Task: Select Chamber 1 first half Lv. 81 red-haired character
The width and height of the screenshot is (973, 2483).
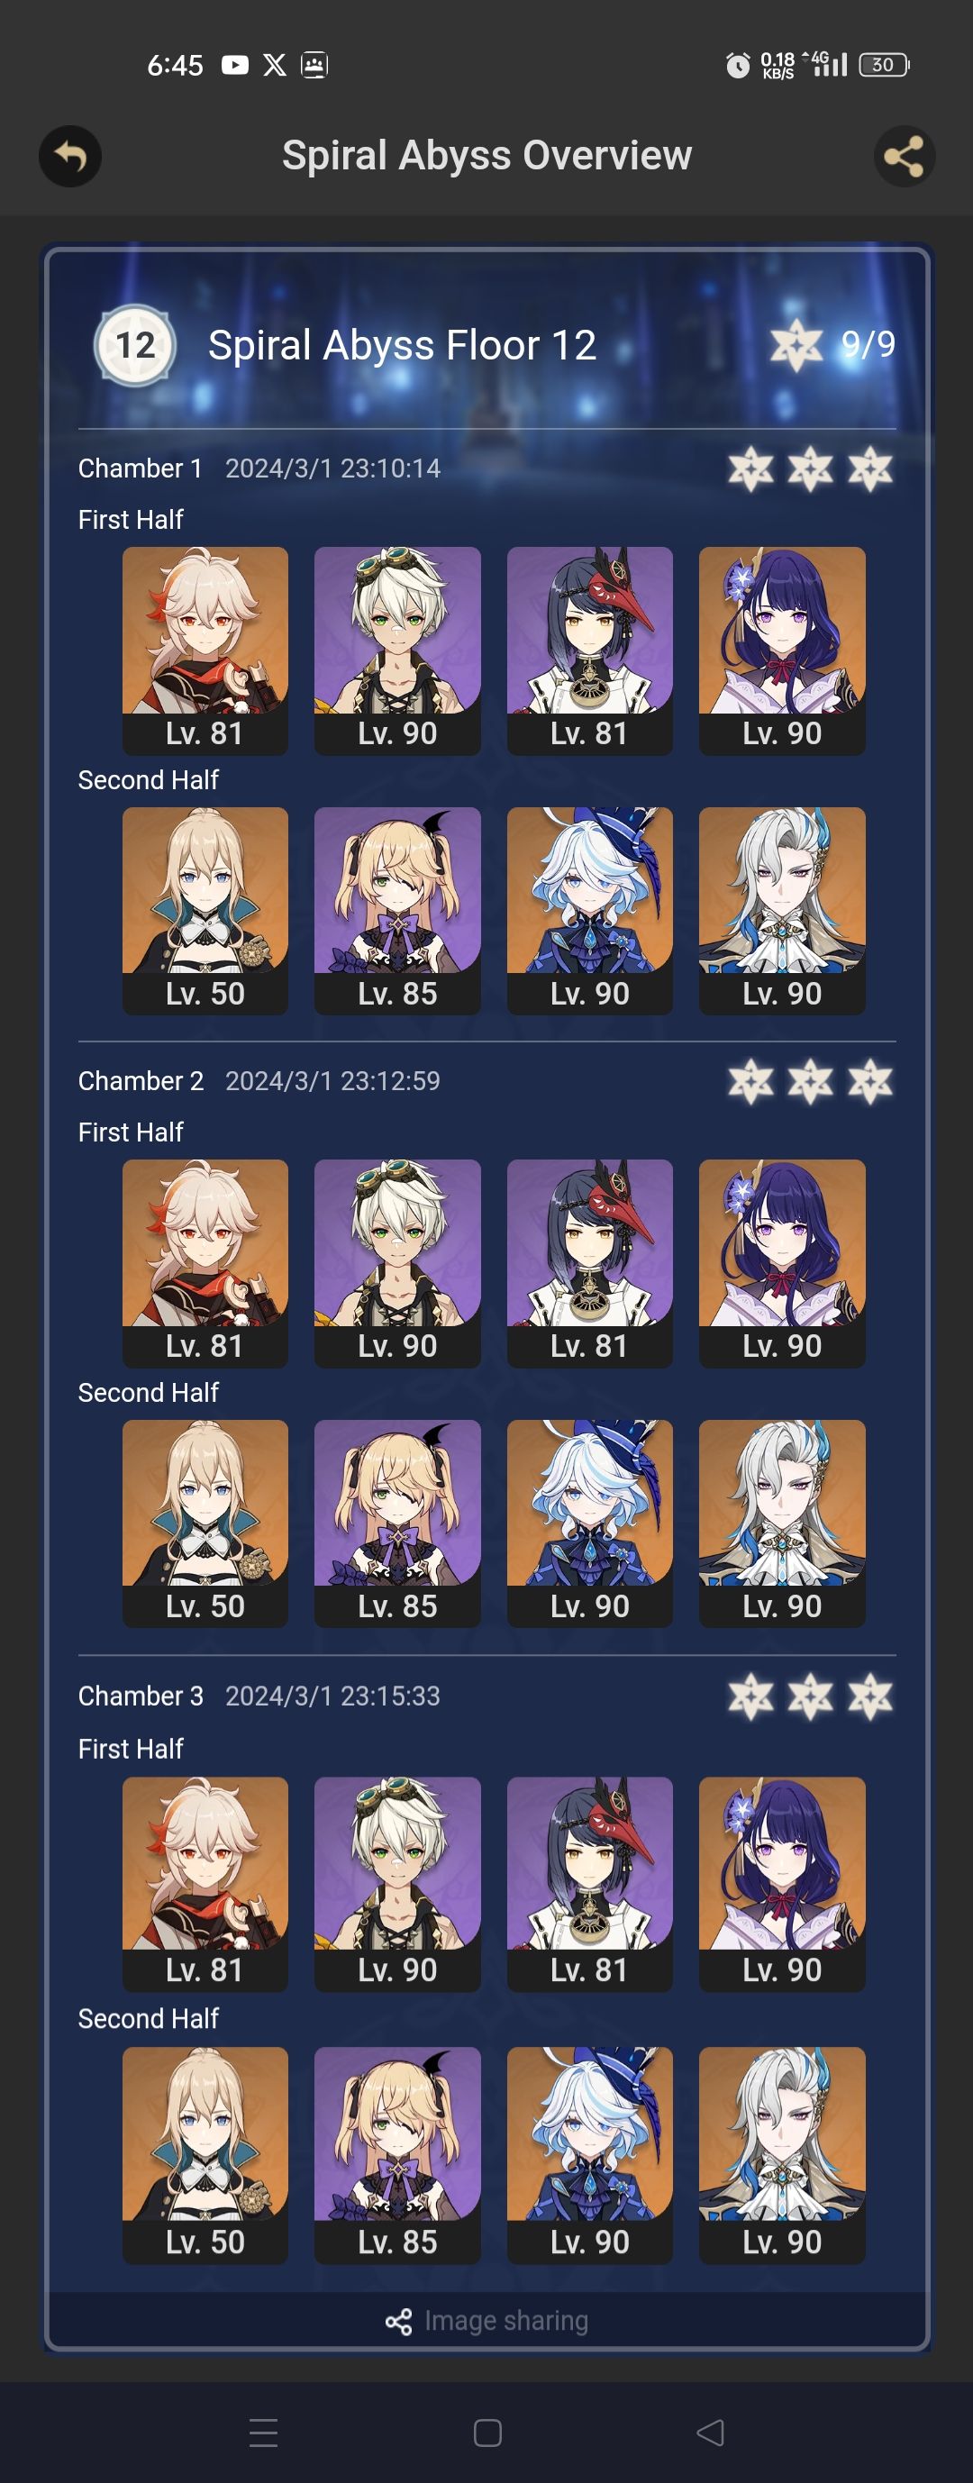Action: coord(205,650)
